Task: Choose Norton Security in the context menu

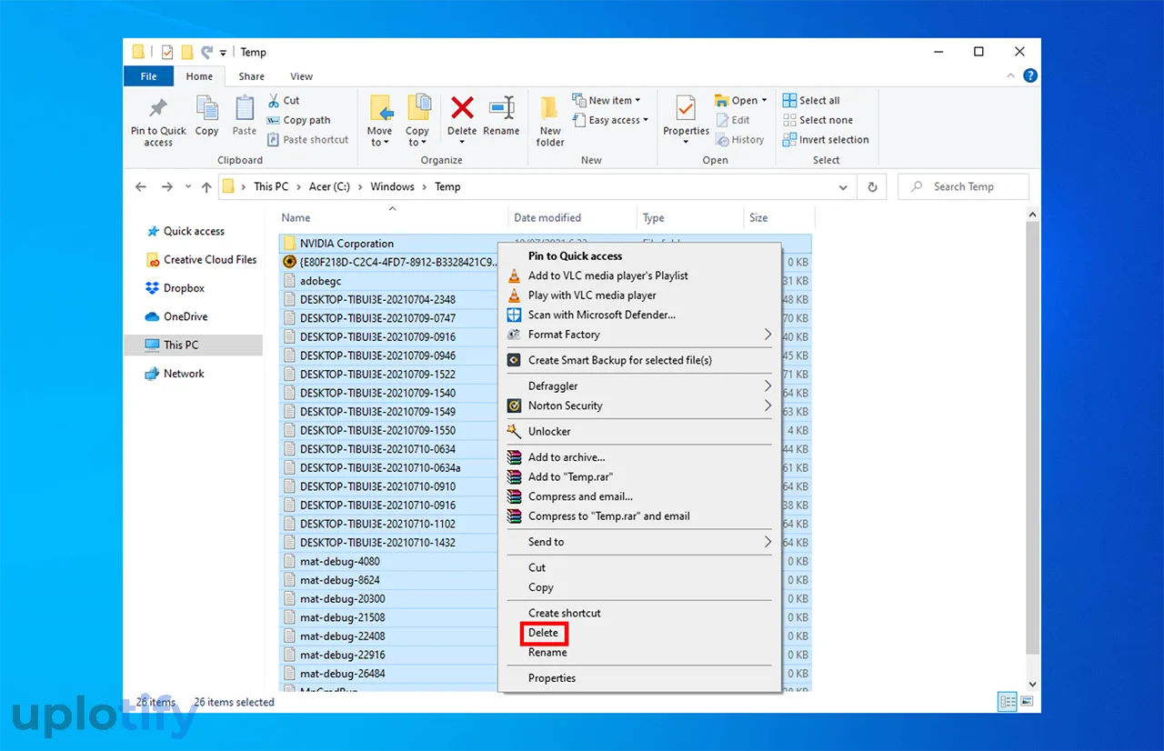Action: point(565,406)
